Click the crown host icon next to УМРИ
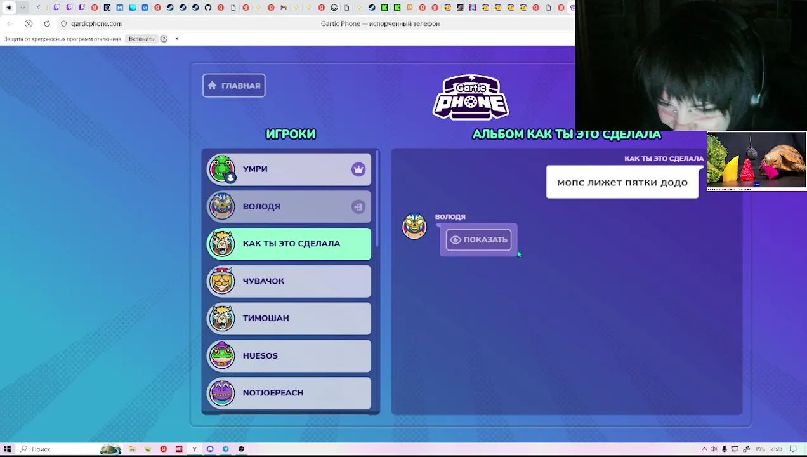Image resolution: width=807 pixels, height=457 pixels. coord(358,169)
